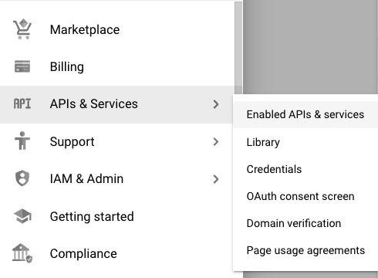Open the Getting started menu item
This screenshot has height=278, width=378.
pyautogui.click(x=117, y=216)
